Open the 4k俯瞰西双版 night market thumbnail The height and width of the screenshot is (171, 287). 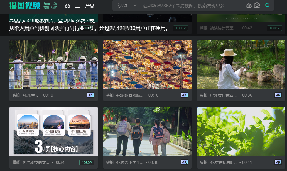tap(147, 64)
